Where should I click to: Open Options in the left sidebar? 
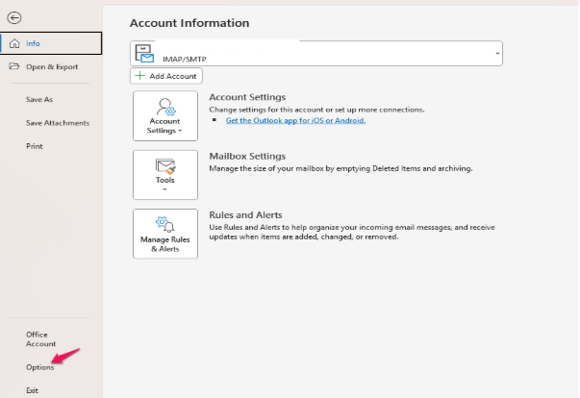(x=40, y=367)
